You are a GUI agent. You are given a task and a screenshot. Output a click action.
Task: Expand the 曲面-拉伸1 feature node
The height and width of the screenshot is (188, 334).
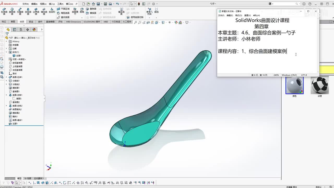click(7, 77)
